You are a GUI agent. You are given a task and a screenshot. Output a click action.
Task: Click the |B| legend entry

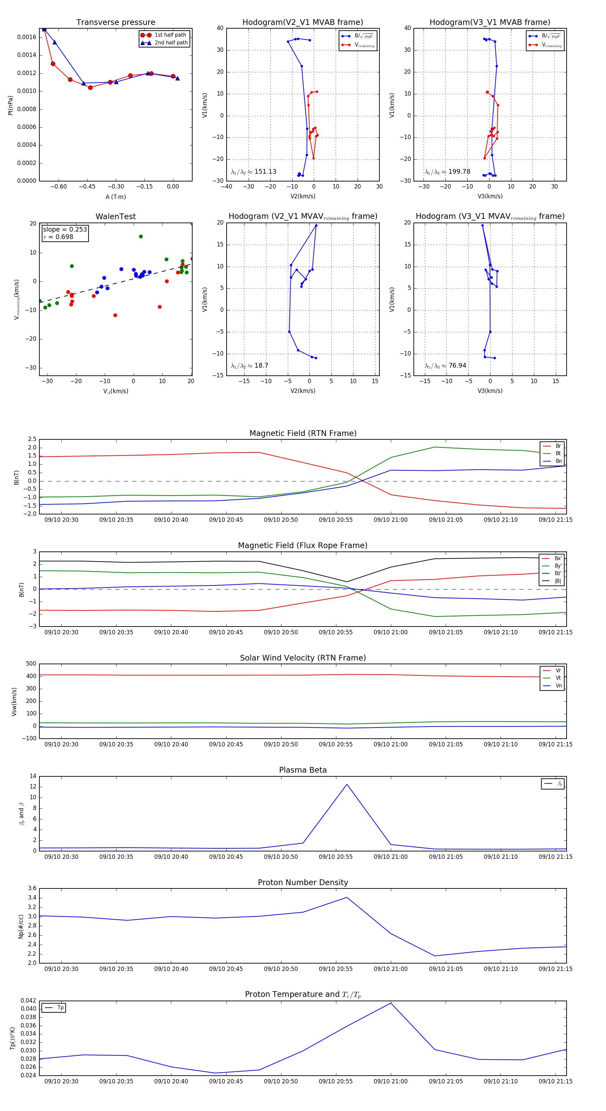(552, 581)
